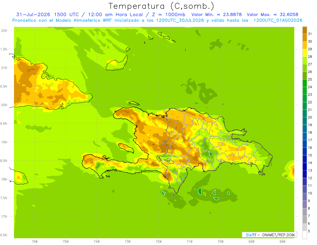Click the legend value 28

(310, 57)
